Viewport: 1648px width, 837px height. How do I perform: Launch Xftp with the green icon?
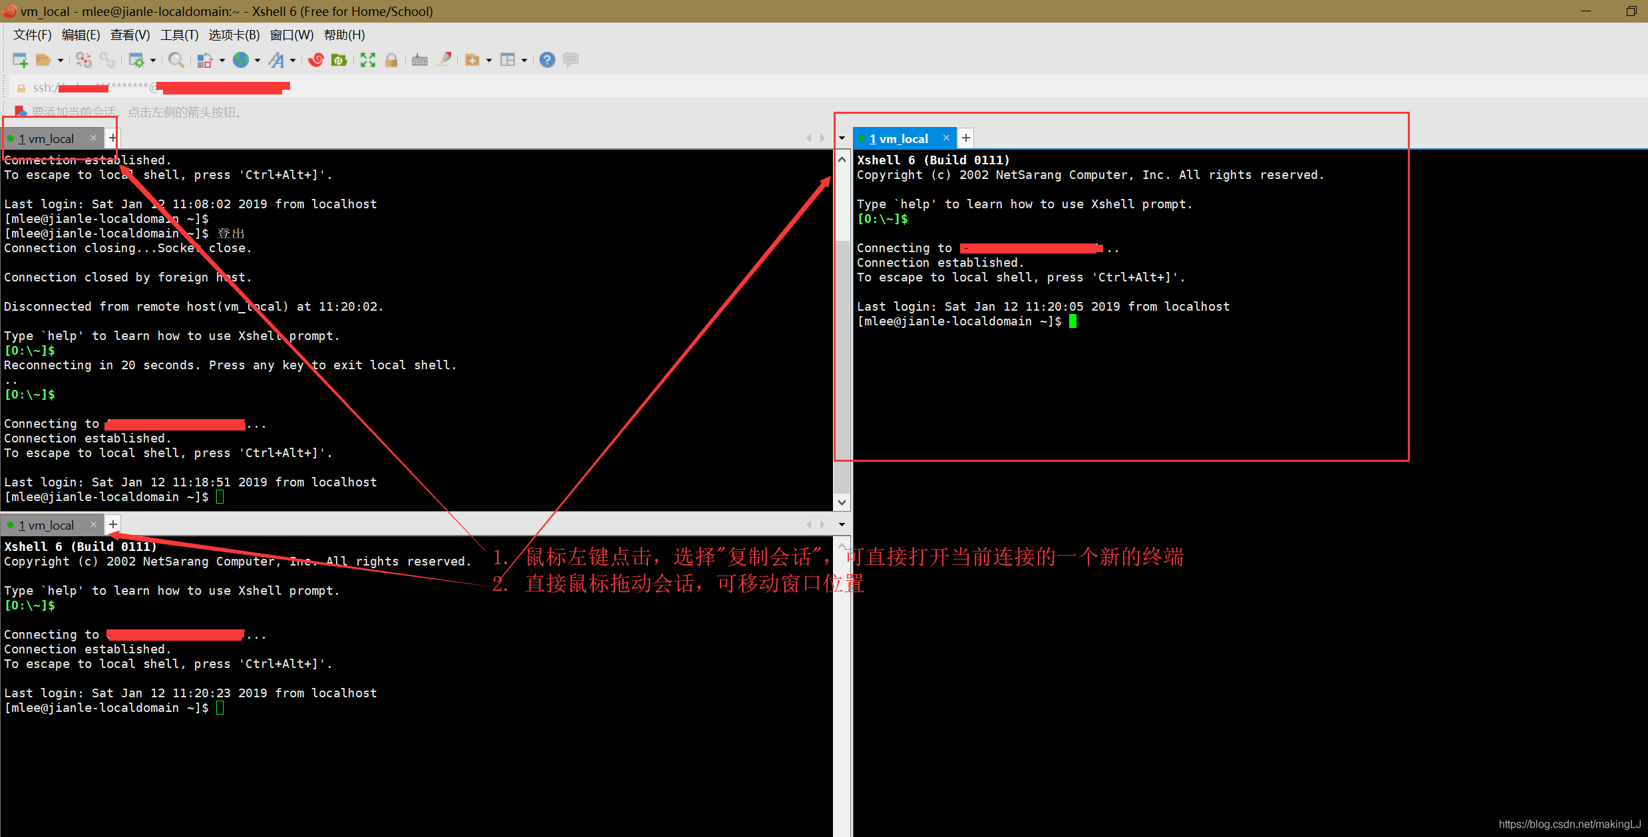339,61
